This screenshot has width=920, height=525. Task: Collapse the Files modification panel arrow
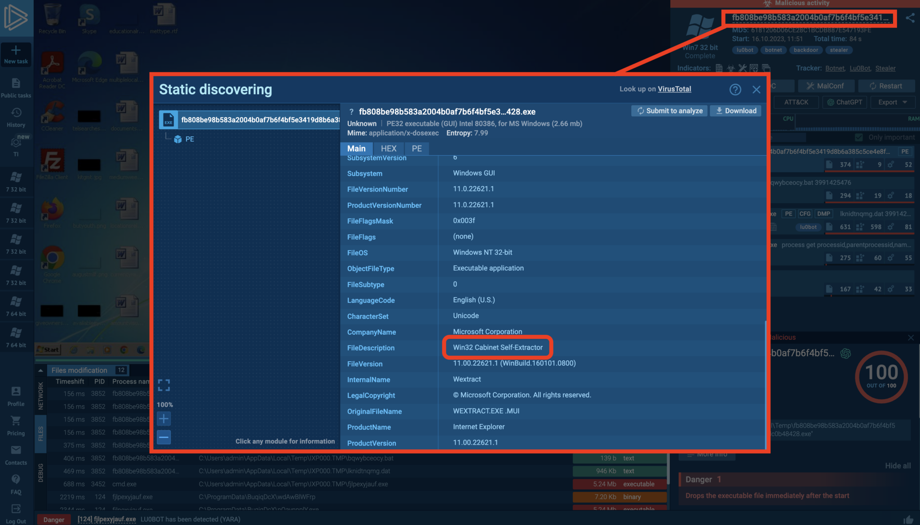point(40,370)
